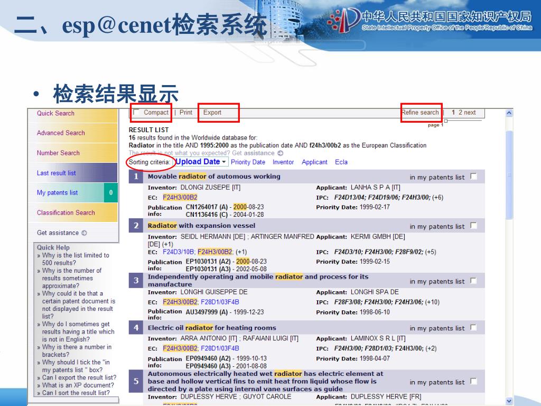Click the Export link

pos(212,113)
